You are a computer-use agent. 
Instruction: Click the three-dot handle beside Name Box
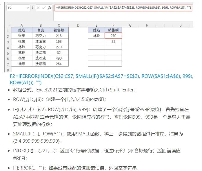[x=33, y=8]
